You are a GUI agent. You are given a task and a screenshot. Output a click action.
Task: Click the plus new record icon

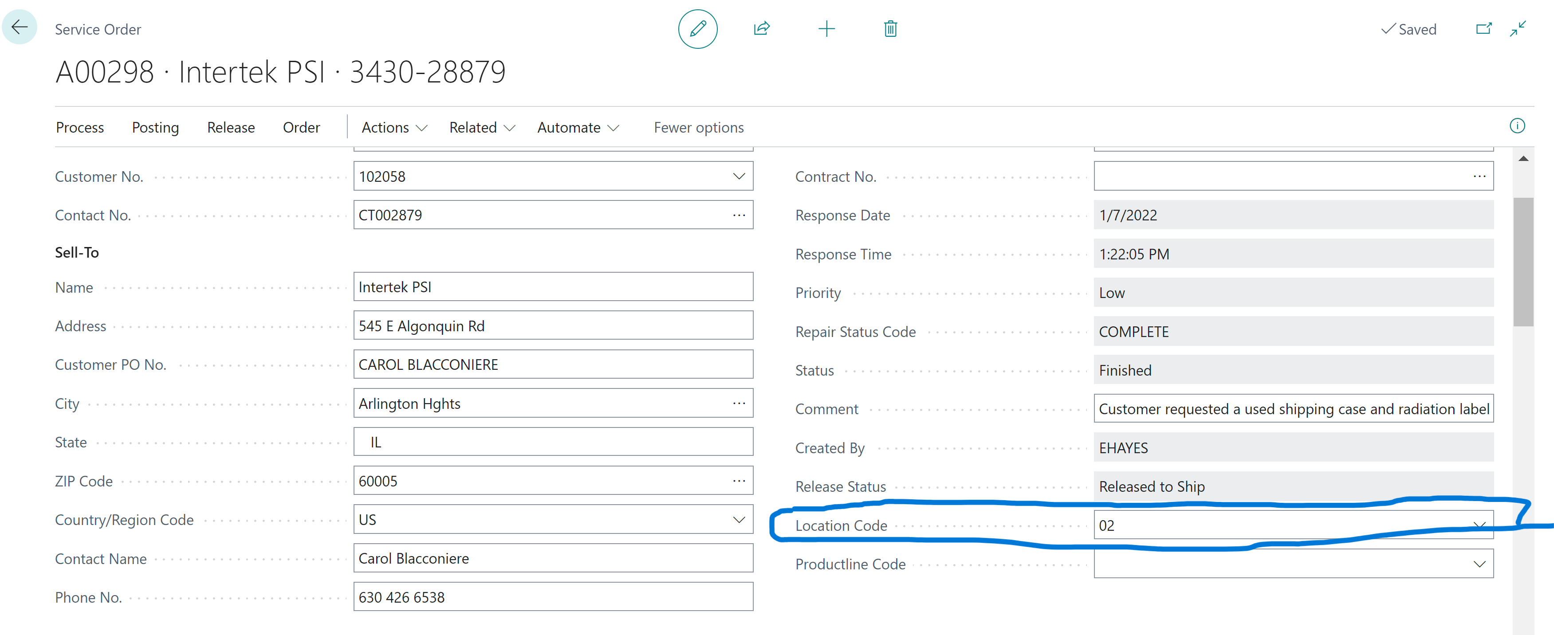[x=826, y=28]
